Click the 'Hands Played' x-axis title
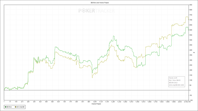The width and height of the screenshot is (198, 111). pos(96,104)
